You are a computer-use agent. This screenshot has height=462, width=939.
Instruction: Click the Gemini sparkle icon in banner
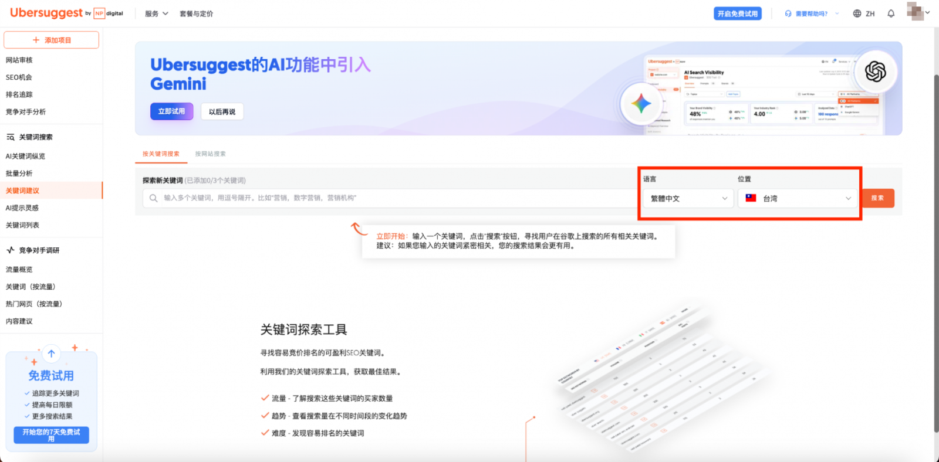point(641,104)
